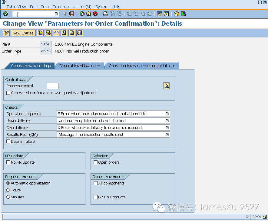Image resolution: width=268 pixels, height=221 pixels.
Task: Tick the No HR update checkbox
Action: (x=8, y=162)
